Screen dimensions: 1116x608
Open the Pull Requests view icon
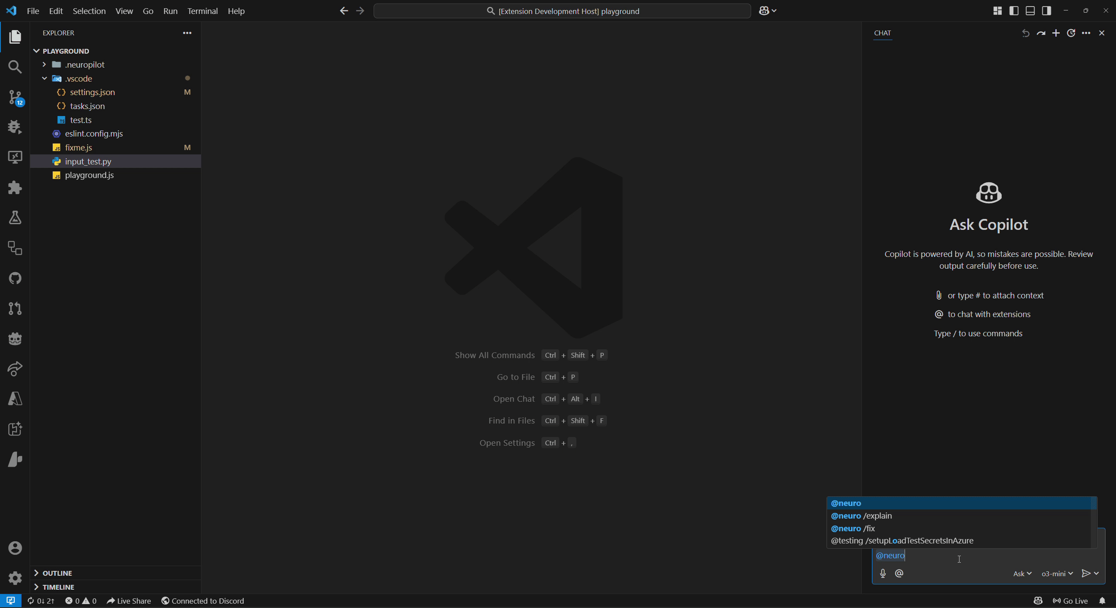(x=15, y=308)
